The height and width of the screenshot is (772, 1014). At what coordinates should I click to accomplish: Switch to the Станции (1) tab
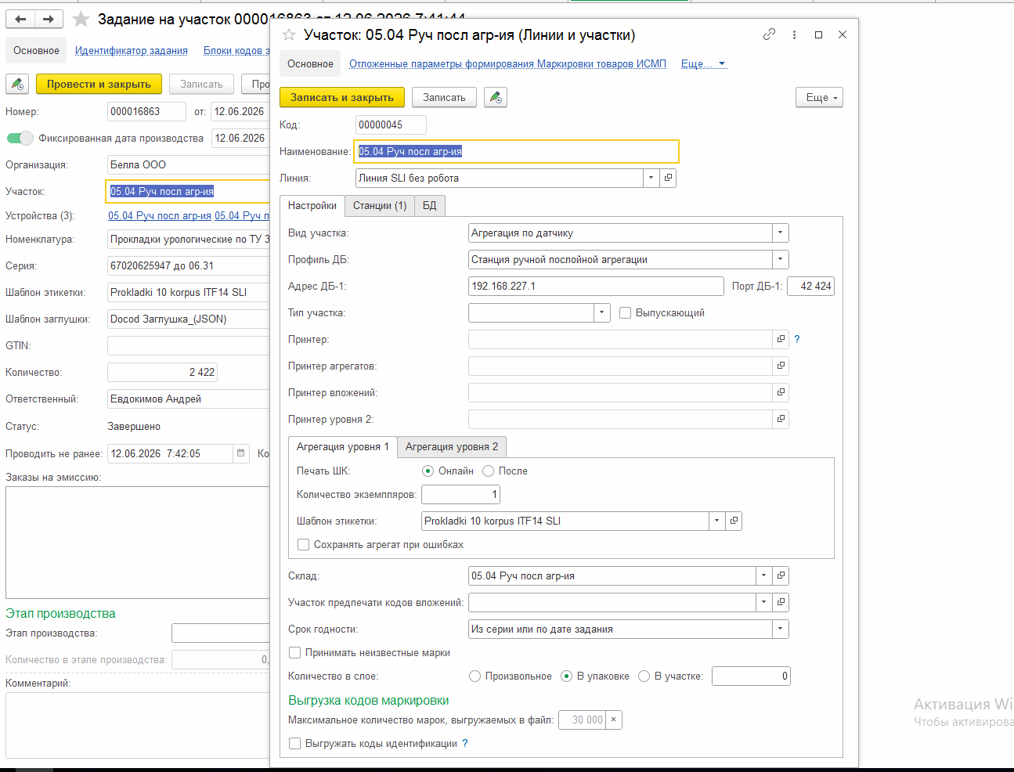pyautogui.click(x=380, y=205)
